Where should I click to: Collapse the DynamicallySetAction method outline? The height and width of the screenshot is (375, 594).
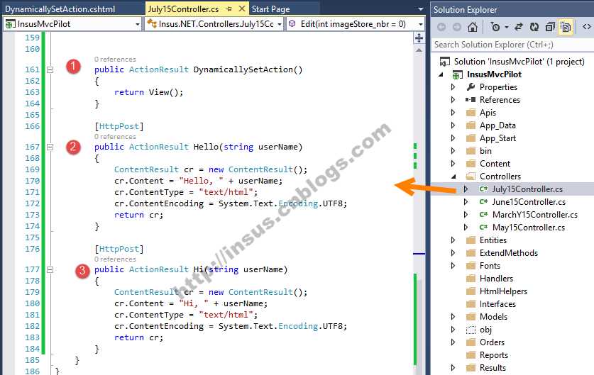[50, 69]
